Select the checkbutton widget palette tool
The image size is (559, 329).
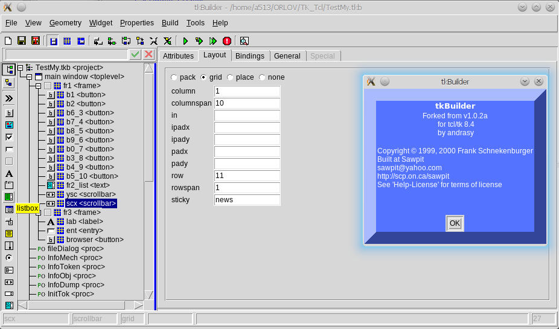click(9, 137)
